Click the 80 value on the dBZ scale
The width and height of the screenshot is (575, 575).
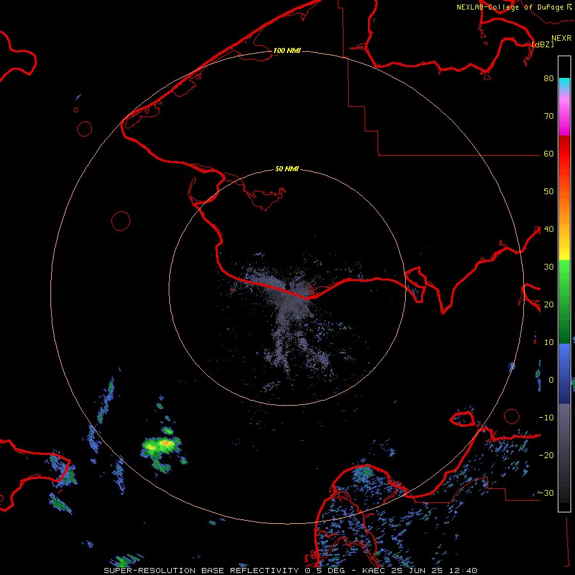tap(549, 78)
